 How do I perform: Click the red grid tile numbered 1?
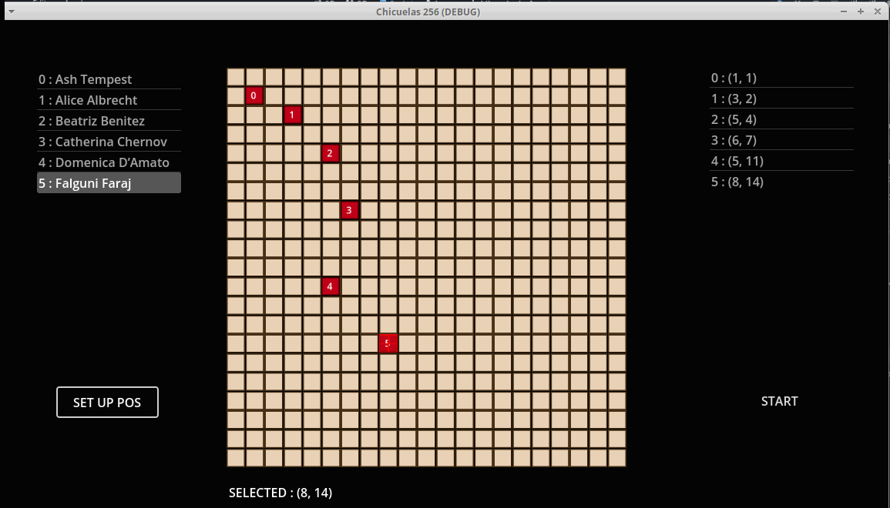click(292, 115)
